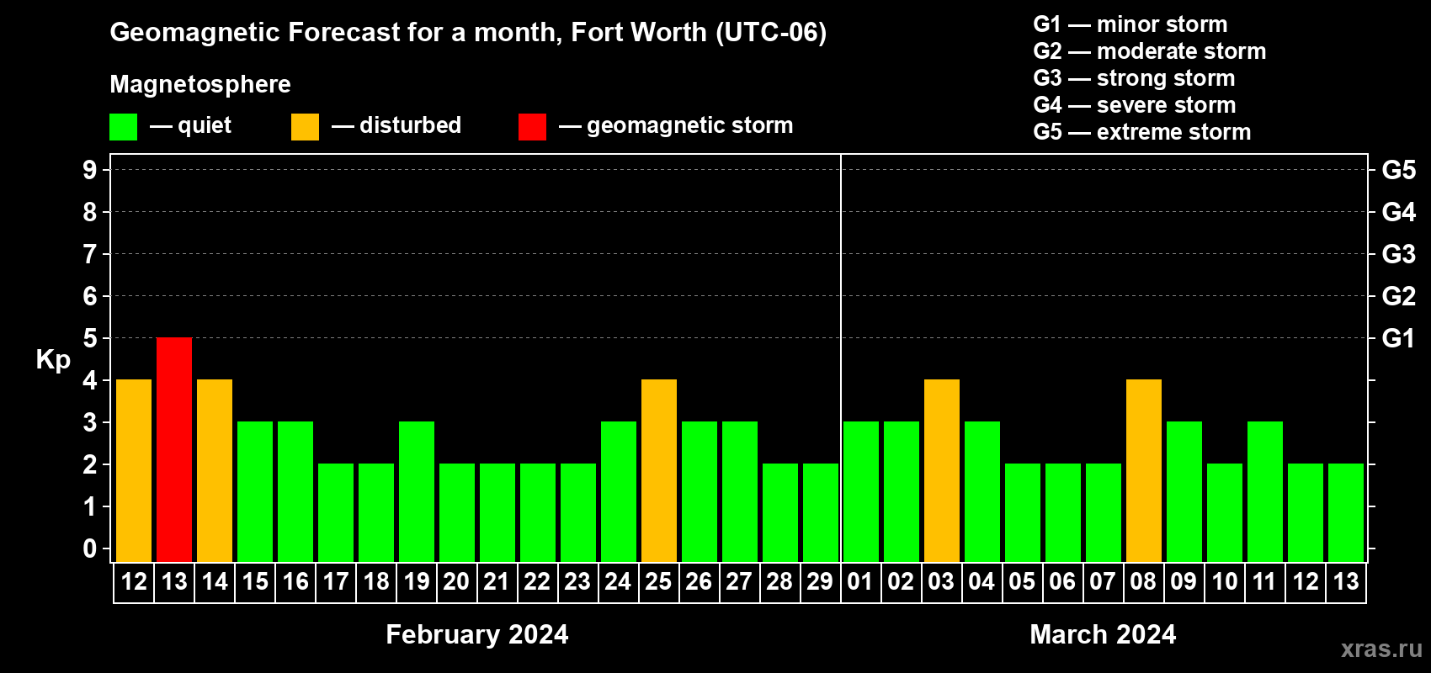Click the red geomagnetic storm legend swatch
Viewport: 1431px width, 673px height.
point(532,127)
